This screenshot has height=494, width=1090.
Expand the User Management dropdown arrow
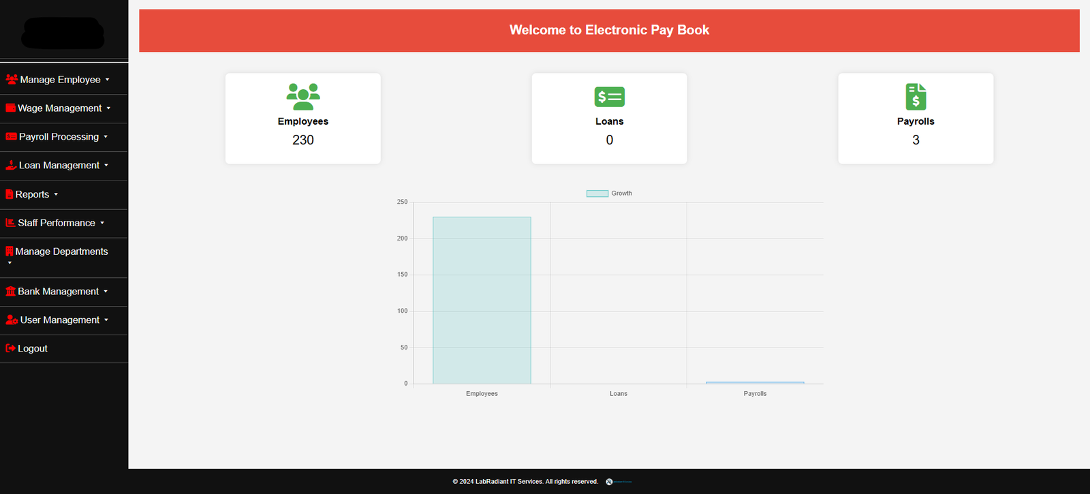coord(106,320)
